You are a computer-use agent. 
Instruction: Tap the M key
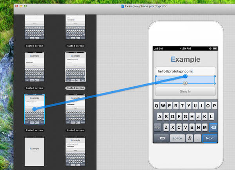[205, 127]
